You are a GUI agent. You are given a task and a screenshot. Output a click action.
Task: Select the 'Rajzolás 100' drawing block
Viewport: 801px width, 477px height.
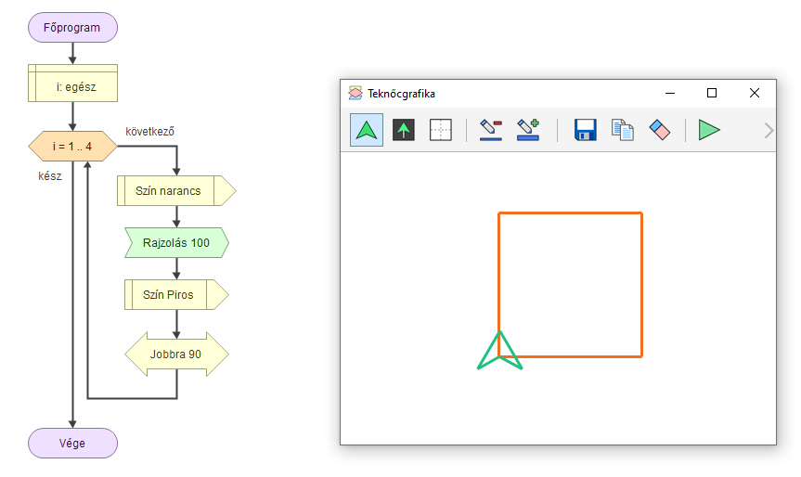(x=175, y=243)
